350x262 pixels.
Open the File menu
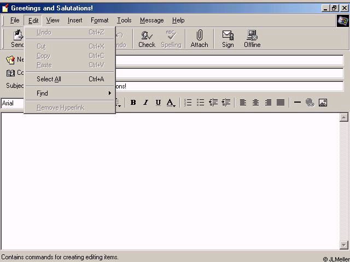(x=15, y=20)
